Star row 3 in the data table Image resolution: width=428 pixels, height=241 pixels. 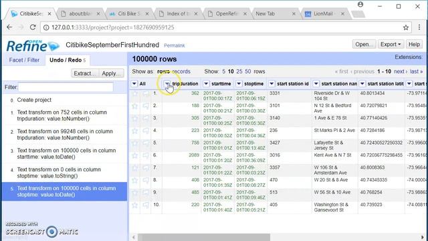click(x=135, y=118)
